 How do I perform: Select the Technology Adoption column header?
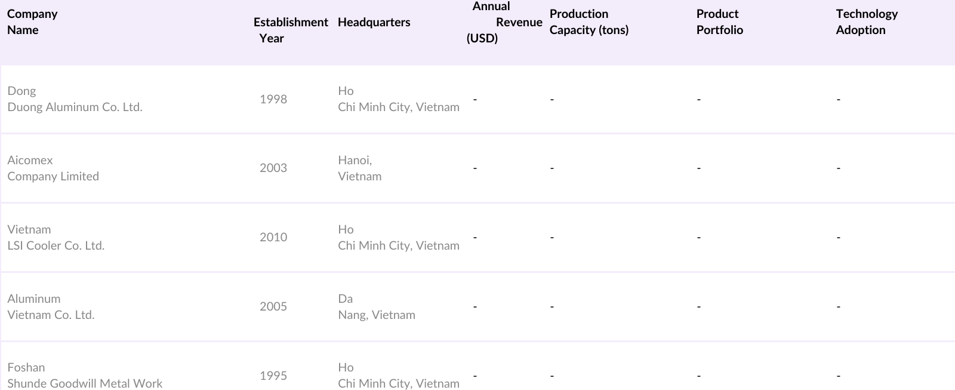pyautogui.click(x=867, y=22)
